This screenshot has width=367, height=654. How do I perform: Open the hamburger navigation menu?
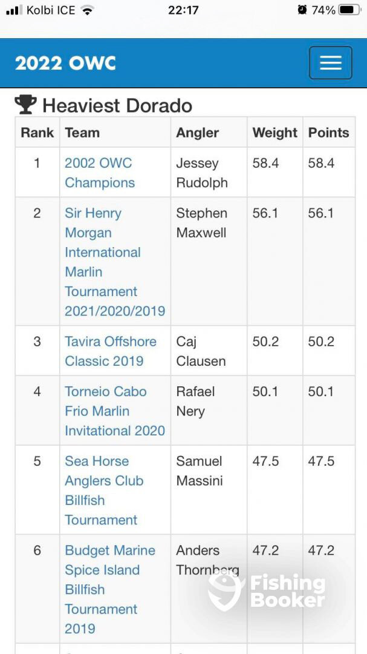pos(330,62)
